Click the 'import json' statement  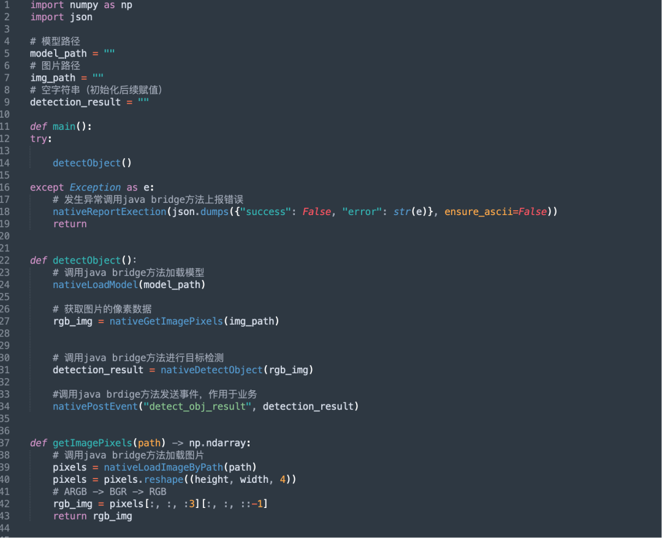[61, 17]
